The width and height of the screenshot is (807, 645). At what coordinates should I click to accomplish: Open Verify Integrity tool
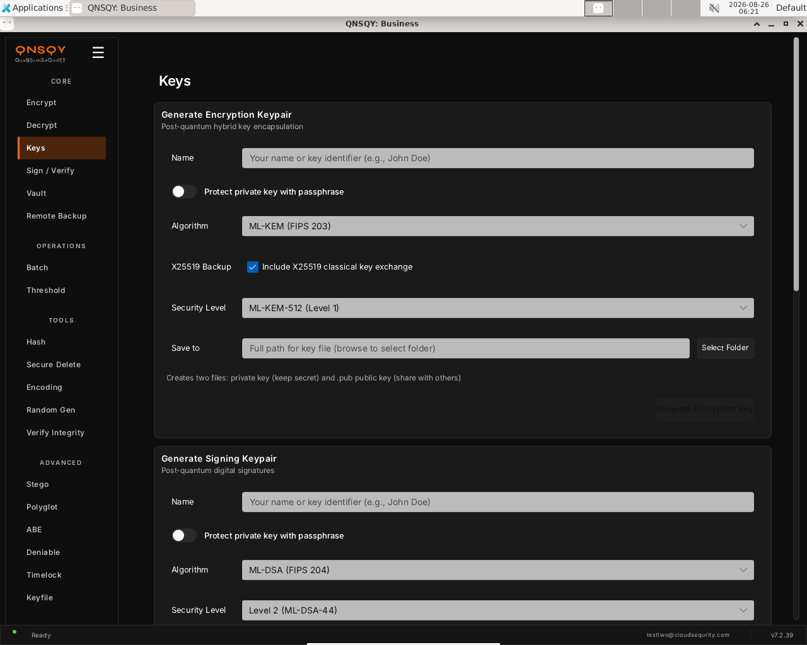click(x=62, y=433)
